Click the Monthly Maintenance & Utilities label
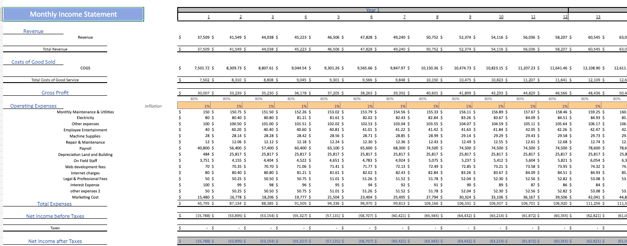The width and height of the screenshot is (627, 246). tap(85, 112)
